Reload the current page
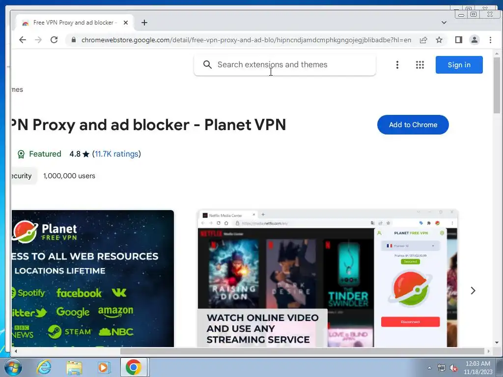The width and height of the screenshot is (503, 377). point(54,40)
